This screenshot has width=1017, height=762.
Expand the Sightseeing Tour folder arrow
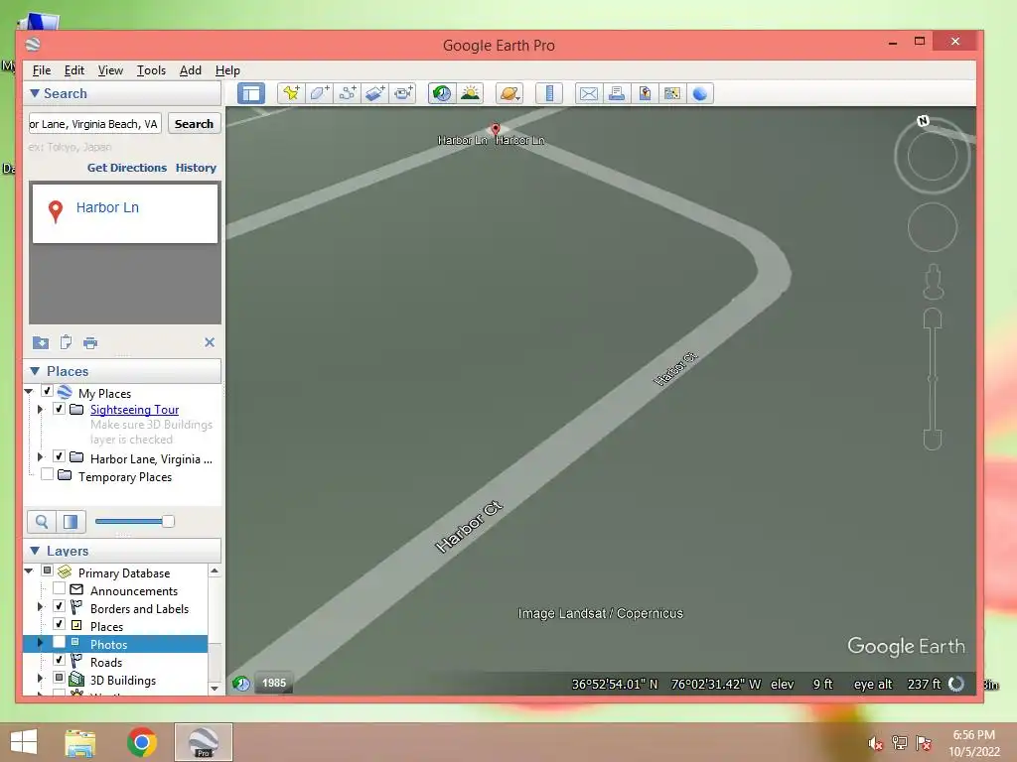(x=40, y=410)
